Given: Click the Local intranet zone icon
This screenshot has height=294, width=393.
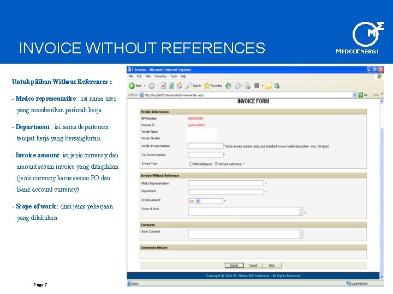Looking at the screenshot, I should pos(348,283).
